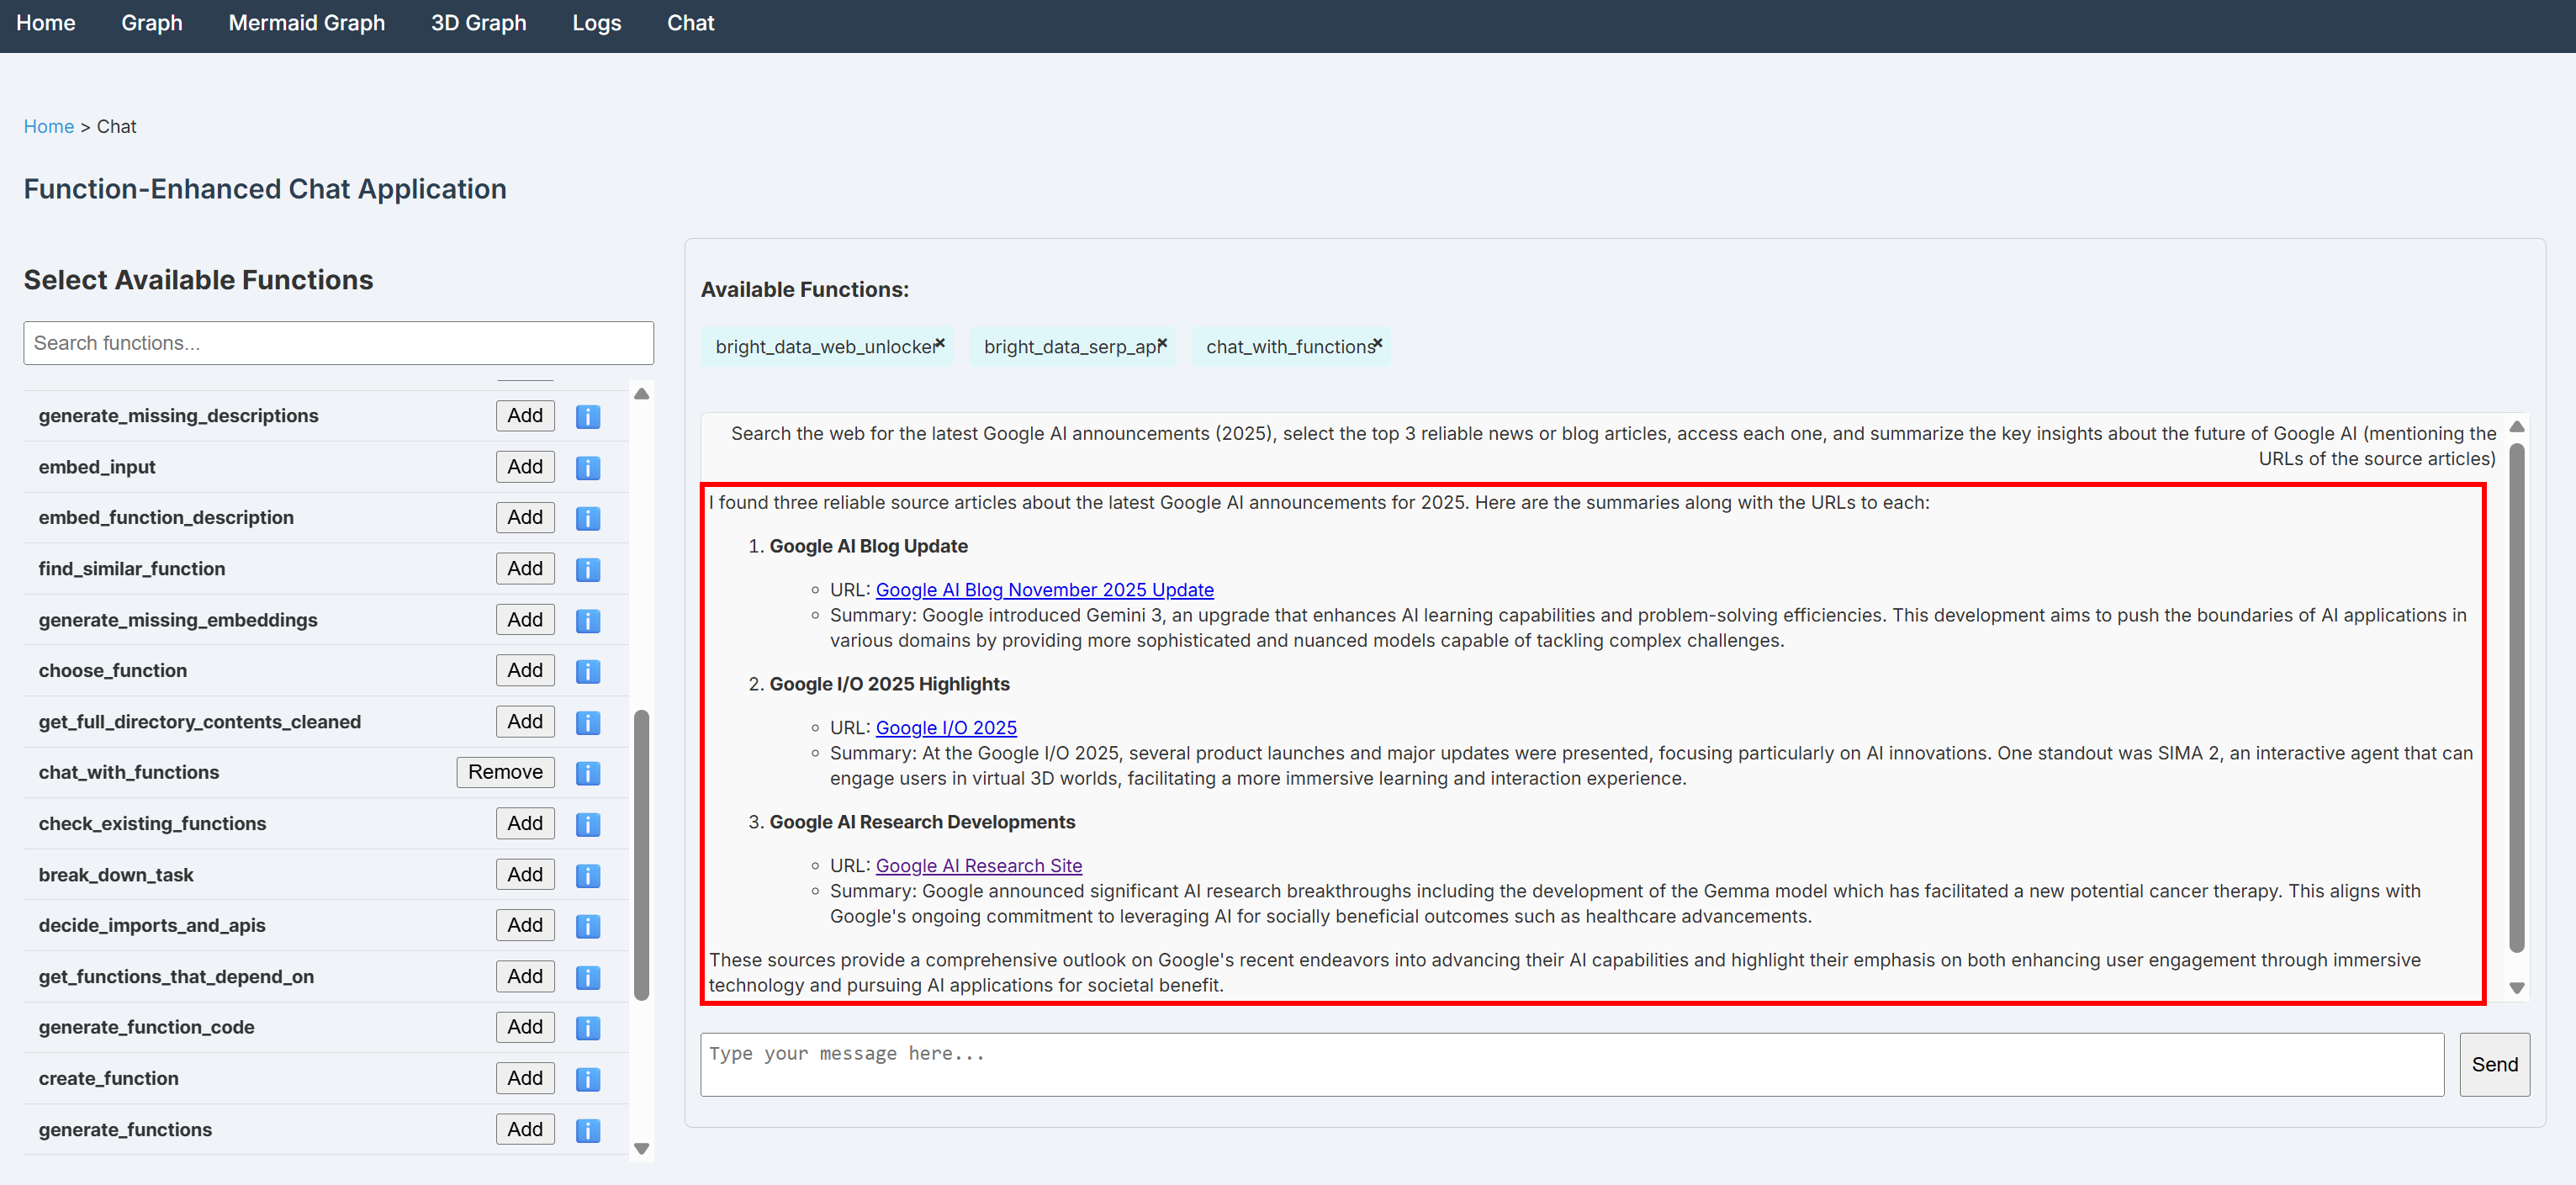View info for choose_function

click(588, 671)
